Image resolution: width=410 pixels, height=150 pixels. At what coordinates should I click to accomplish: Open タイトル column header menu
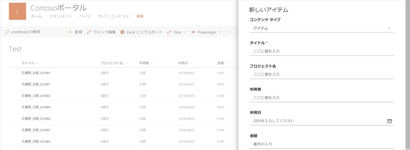coord(30,63)
